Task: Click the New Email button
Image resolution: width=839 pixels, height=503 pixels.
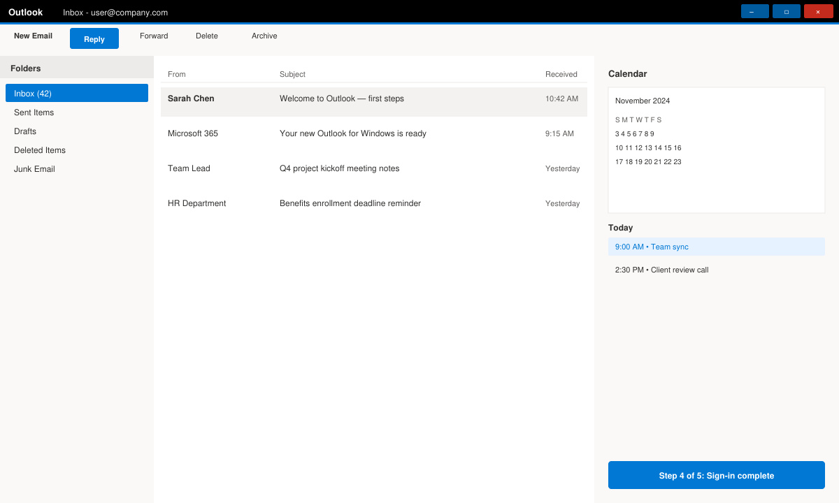Action: click(x=33, y=36)
